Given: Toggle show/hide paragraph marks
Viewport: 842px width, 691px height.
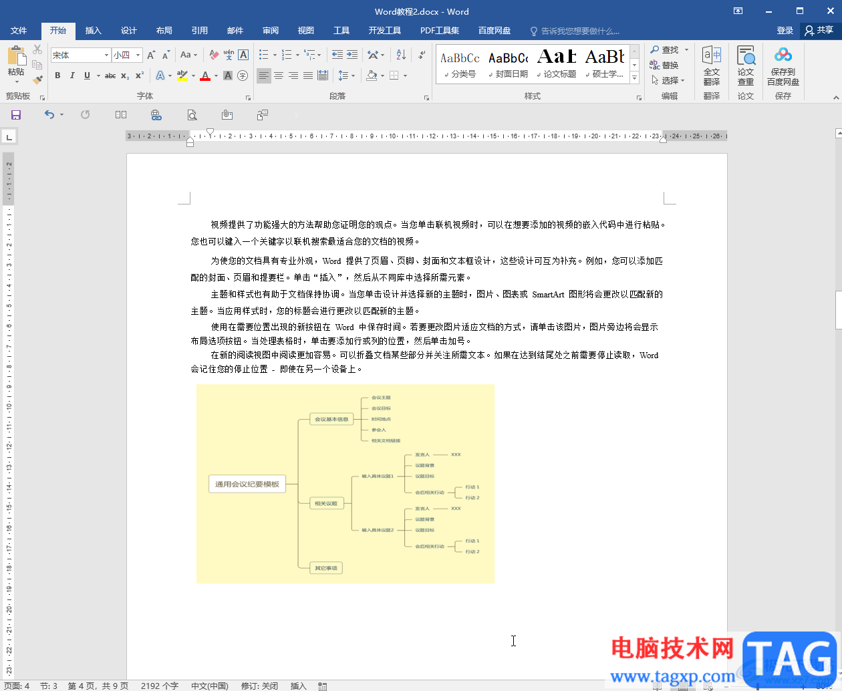Looking at the screenshot, I should (x=422, y=55).
